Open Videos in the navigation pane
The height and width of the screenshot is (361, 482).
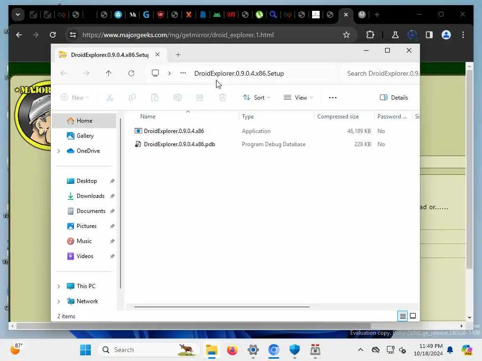coord(84,256)
